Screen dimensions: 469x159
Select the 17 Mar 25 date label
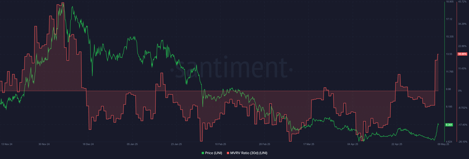pyautogui.click(x=309, y=144)
